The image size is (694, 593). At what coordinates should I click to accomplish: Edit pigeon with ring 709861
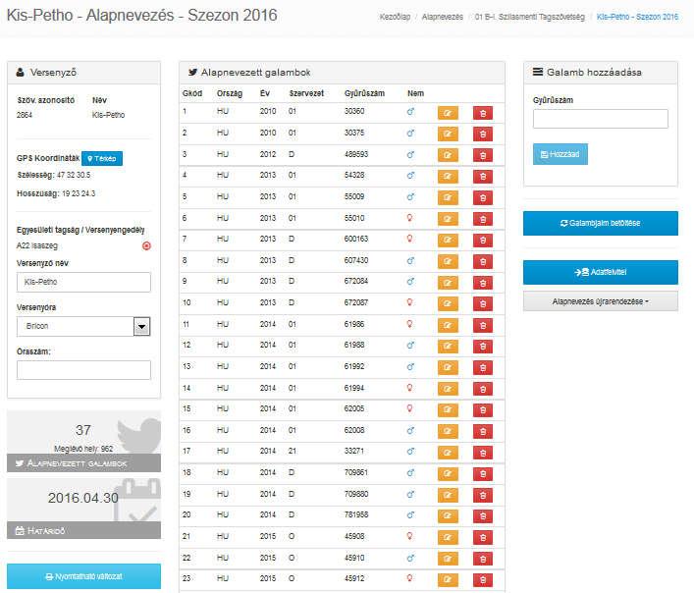coord(448,473)
